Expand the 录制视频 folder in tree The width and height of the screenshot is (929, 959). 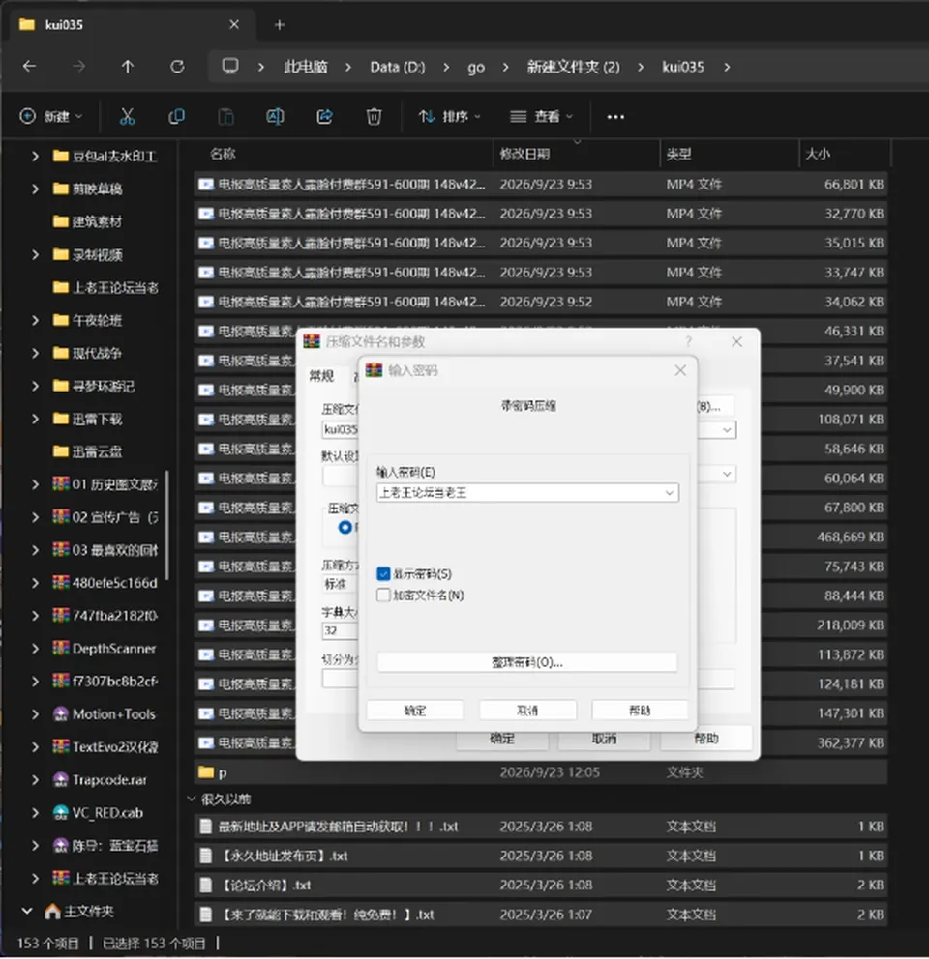click(x=35, y=254)
